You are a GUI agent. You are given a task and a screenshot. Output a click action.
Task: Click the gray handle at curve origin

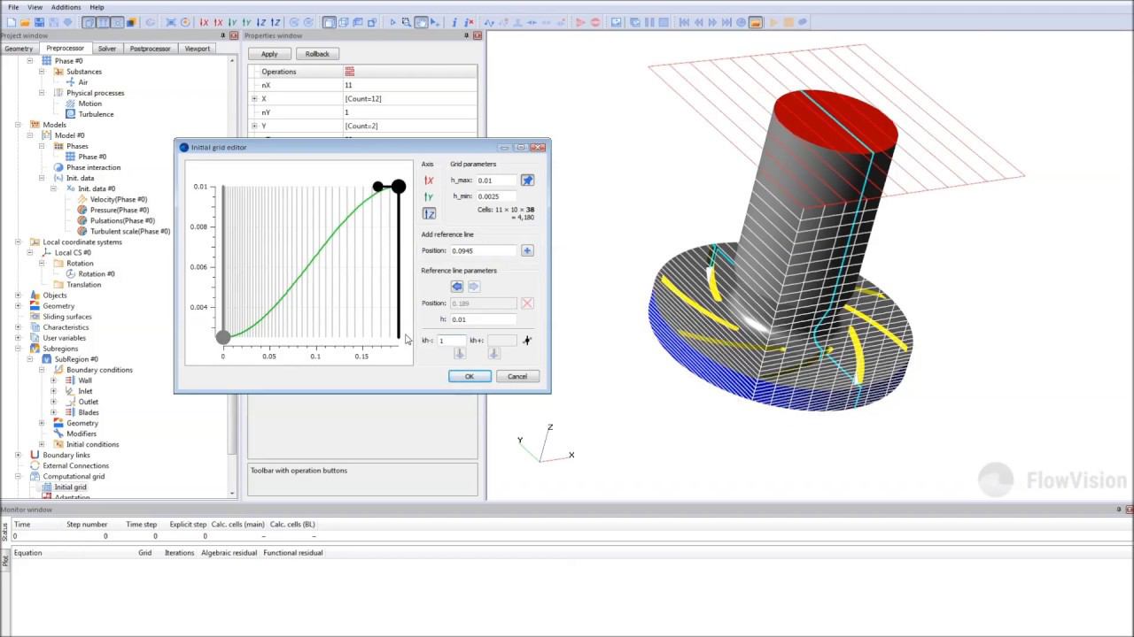point(223,337)
